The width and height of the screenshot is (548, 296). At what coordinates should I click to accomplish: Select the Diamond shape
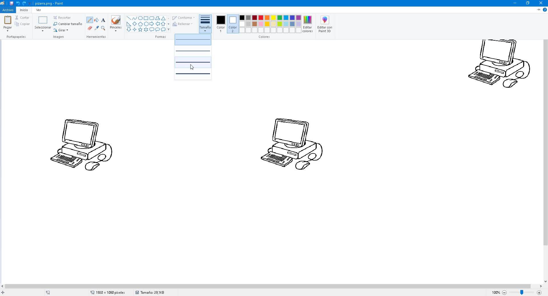click(134, 24)
